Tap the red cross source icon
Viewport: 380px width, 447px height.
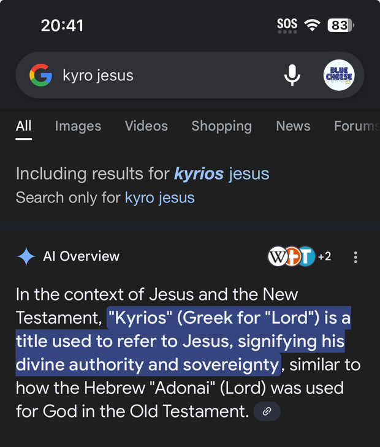click(292, 256)
